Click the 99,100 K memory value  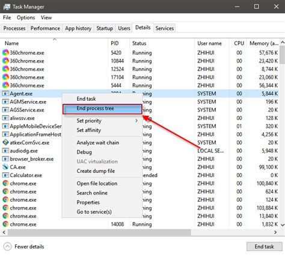tap(268, 167)
